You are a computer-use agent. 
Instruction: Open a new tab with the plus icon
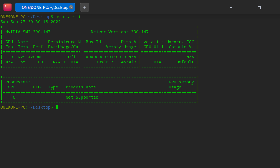pos(84,7)
